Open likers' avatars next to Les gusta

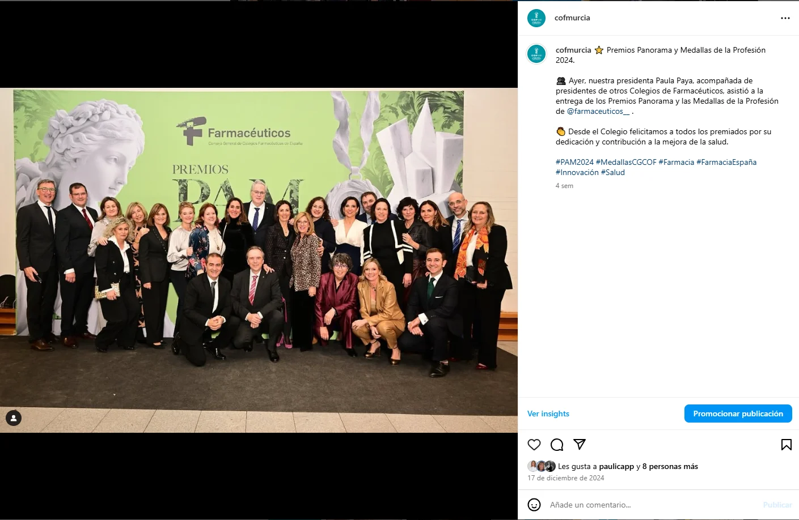pos(542,466)
